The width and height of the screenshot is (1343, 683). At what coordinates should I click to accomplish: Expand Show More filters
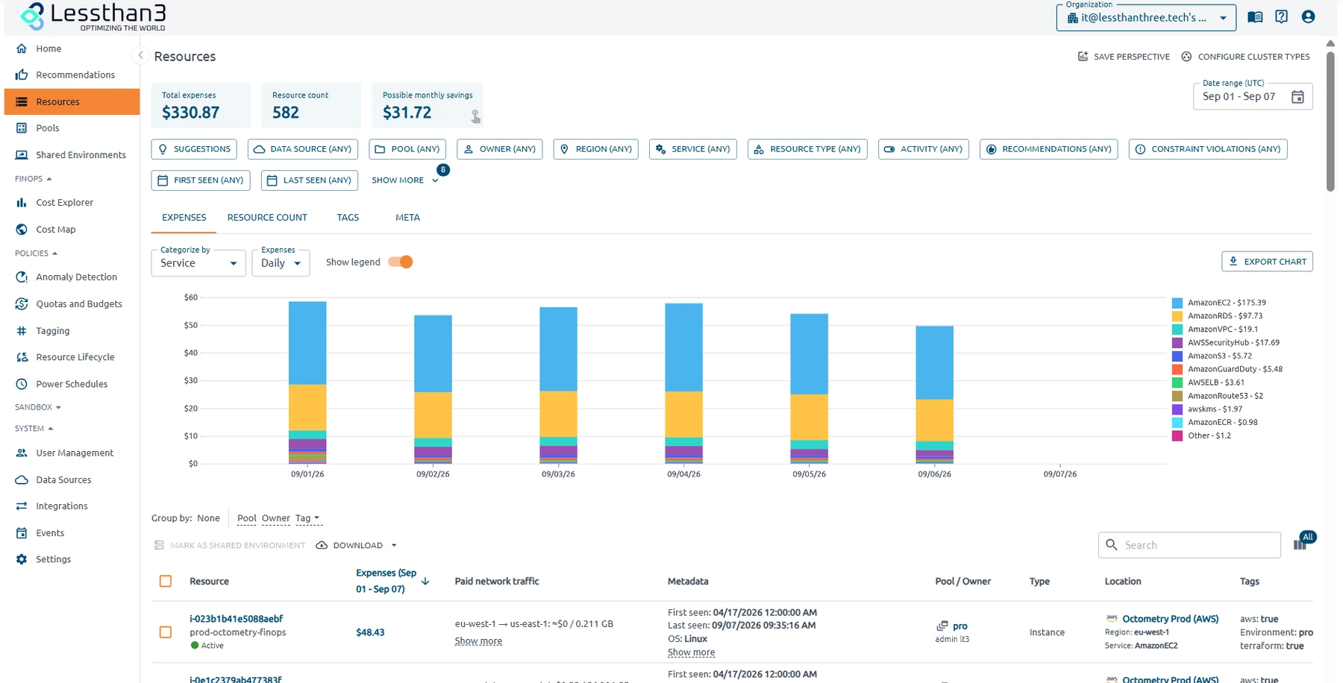[x=405, y=180]
